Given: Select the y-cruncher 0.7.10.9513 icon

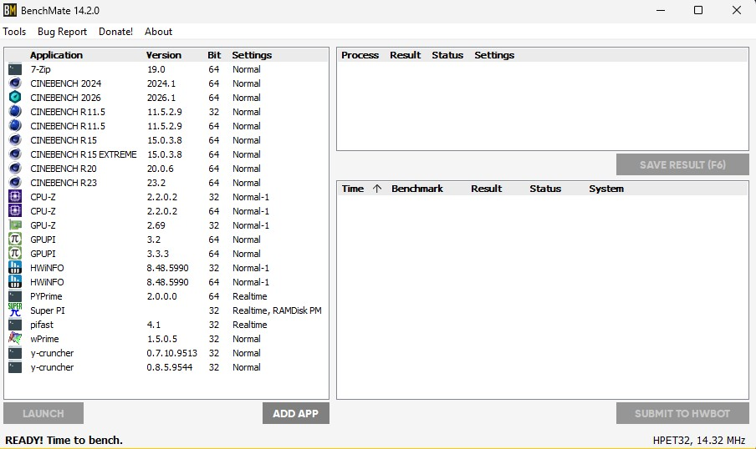Looking at the screenshot, I should pyautogui.click(x=15, y=353).
